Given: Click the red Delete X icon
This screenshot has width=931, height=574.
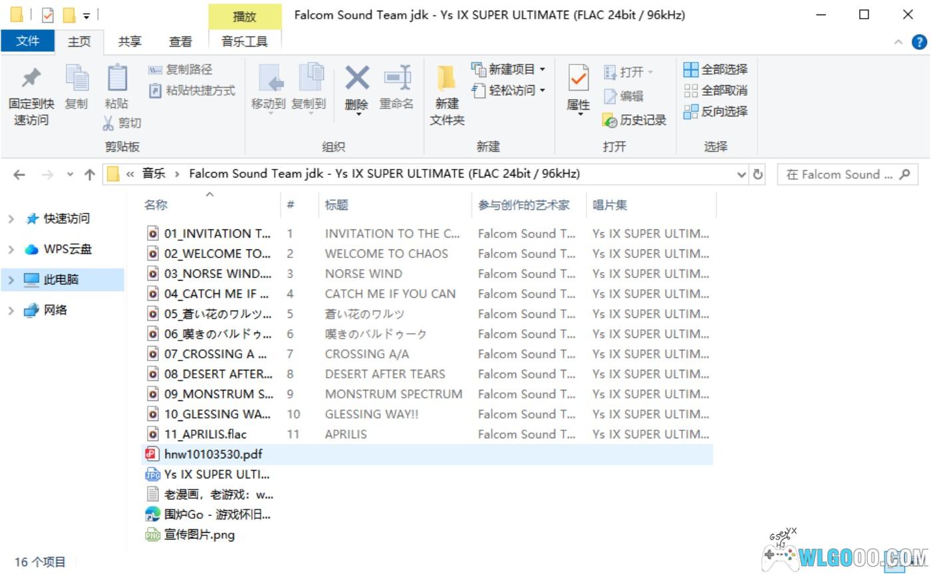Looking at the screenshot, I should (x=356, y=79).
